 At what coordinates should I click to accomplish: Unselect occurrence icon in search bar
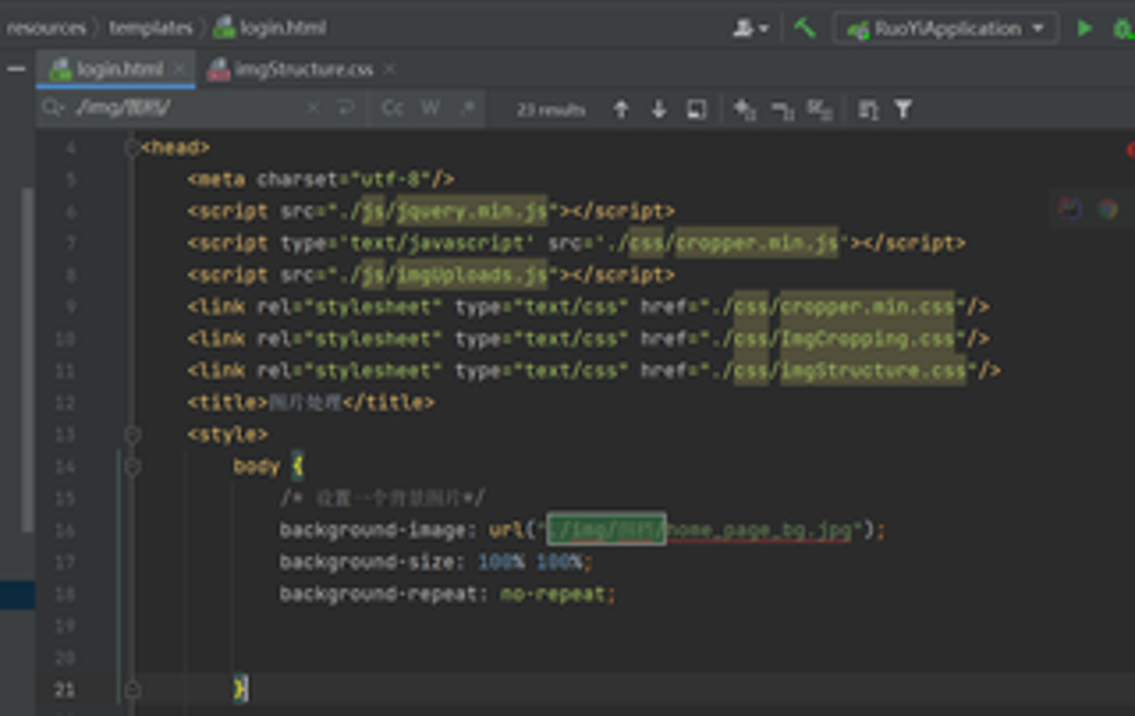pyautogui.click(x=783, y=109)
